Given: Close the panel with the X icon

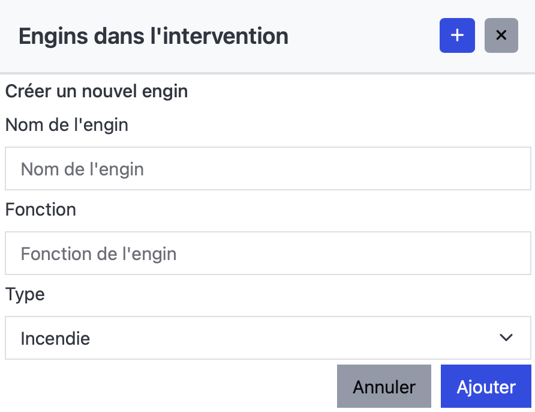Looking at the screenshot, I should 501,35.
